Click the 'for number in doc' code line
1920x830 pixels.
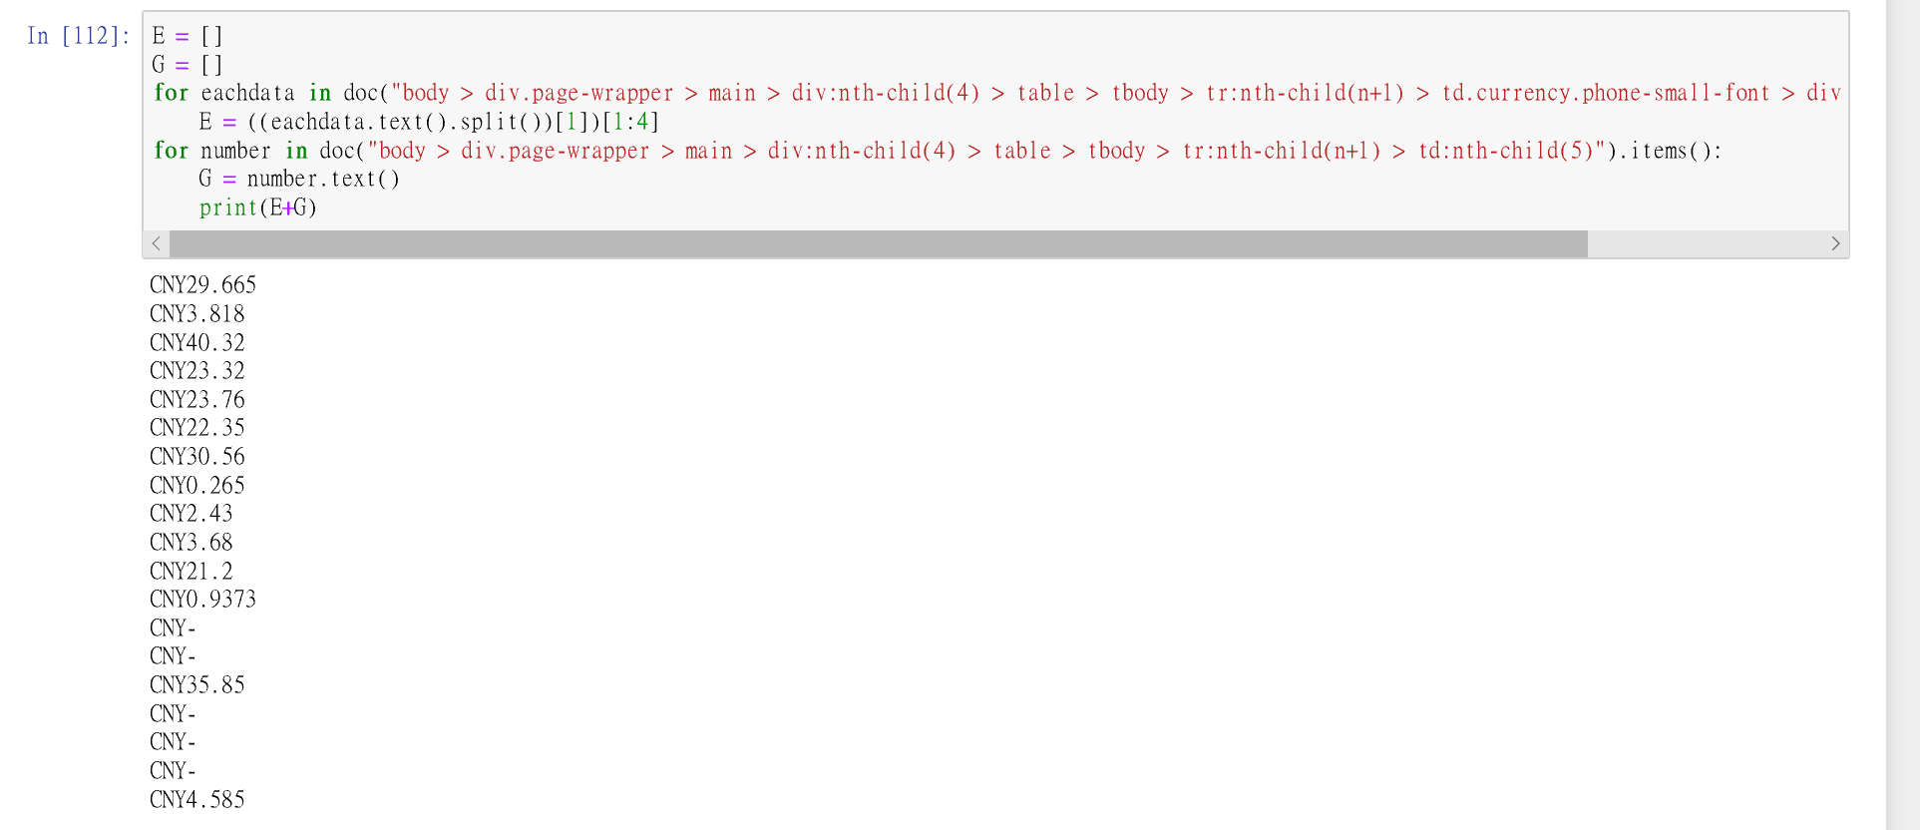click(x=938, y=151)
